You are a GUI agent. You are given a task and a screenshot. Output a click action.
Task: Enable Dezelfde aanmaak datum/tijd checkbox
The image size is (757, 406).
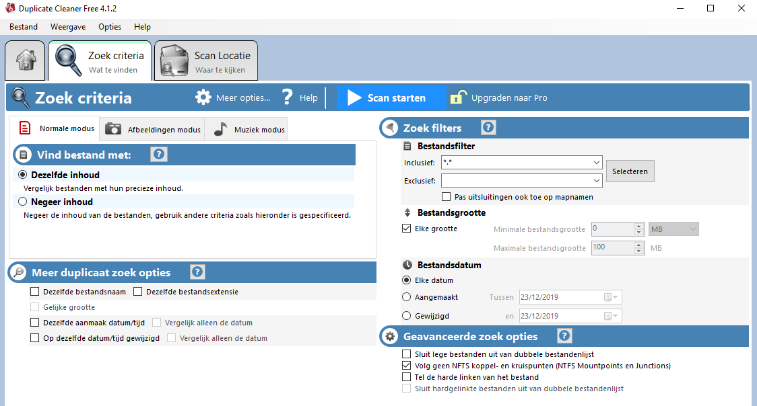35,322
